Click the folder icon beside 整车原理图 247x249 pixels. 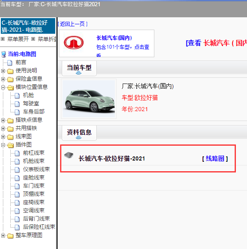[x=10, y=236]
